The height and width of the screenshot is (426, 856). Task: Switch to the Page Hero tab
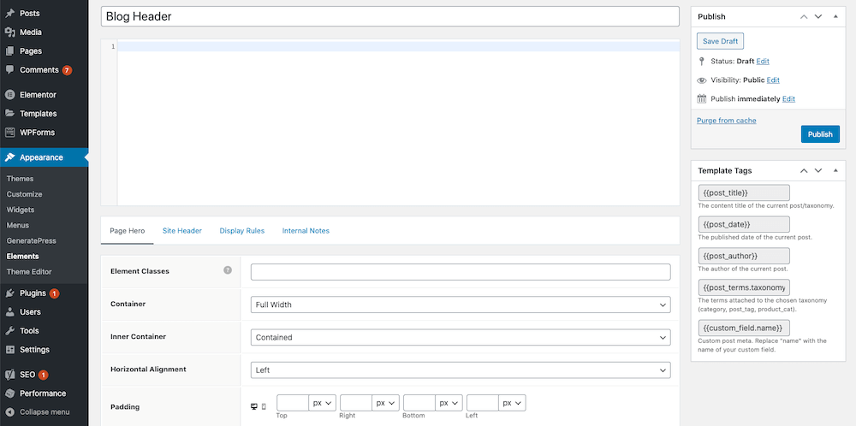(128, 231)
